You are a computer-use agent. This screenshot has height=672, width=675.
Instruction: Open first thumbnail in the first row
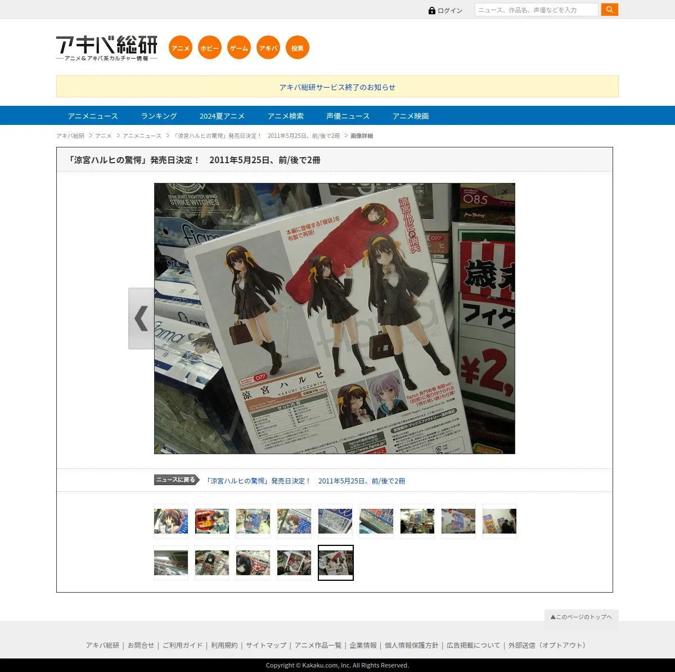pos(171,521)
